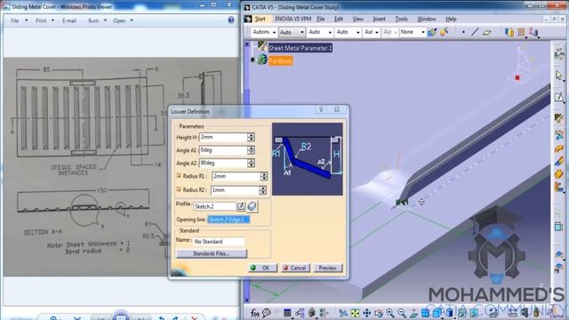Click the Angle A1 spinner arrows
569x320 pixels.
251,150
